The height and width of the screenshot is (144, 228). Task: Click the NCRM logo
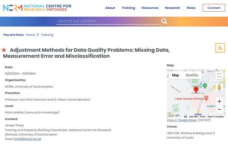coord(37,8)
